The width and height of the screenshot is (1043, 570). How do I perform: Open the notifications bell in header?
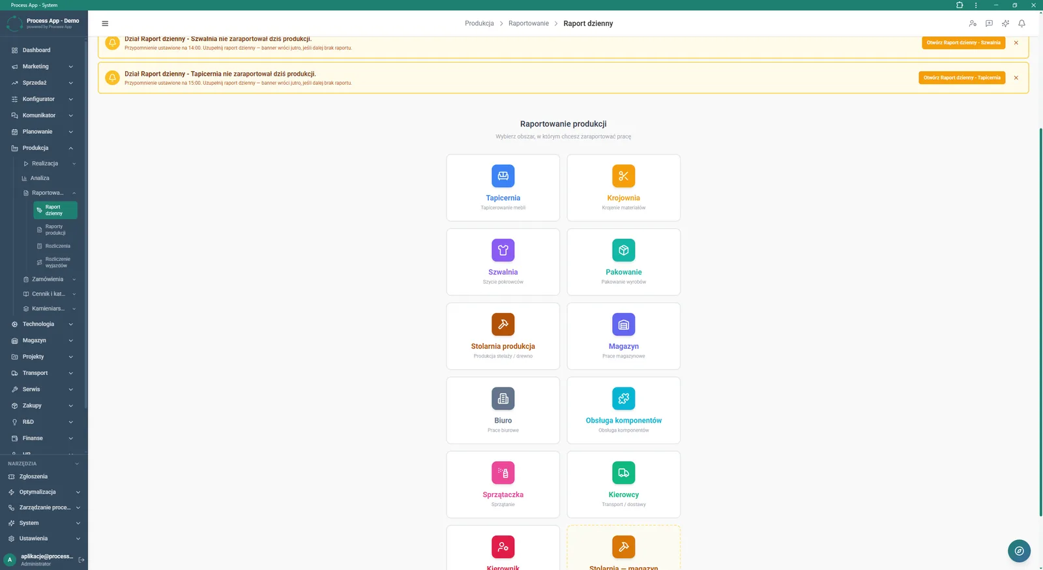1021,23
